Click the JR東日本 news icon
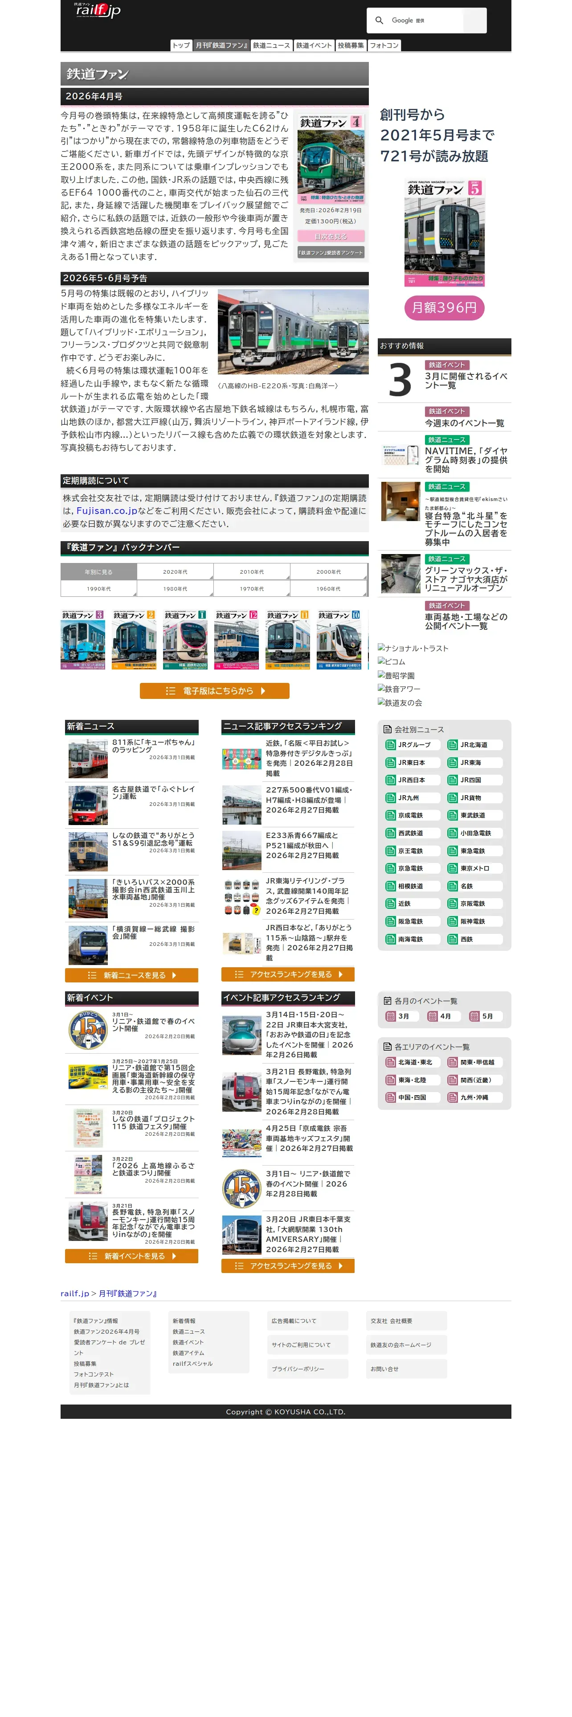The image size is (572, 1717). [x=391, y=763]
